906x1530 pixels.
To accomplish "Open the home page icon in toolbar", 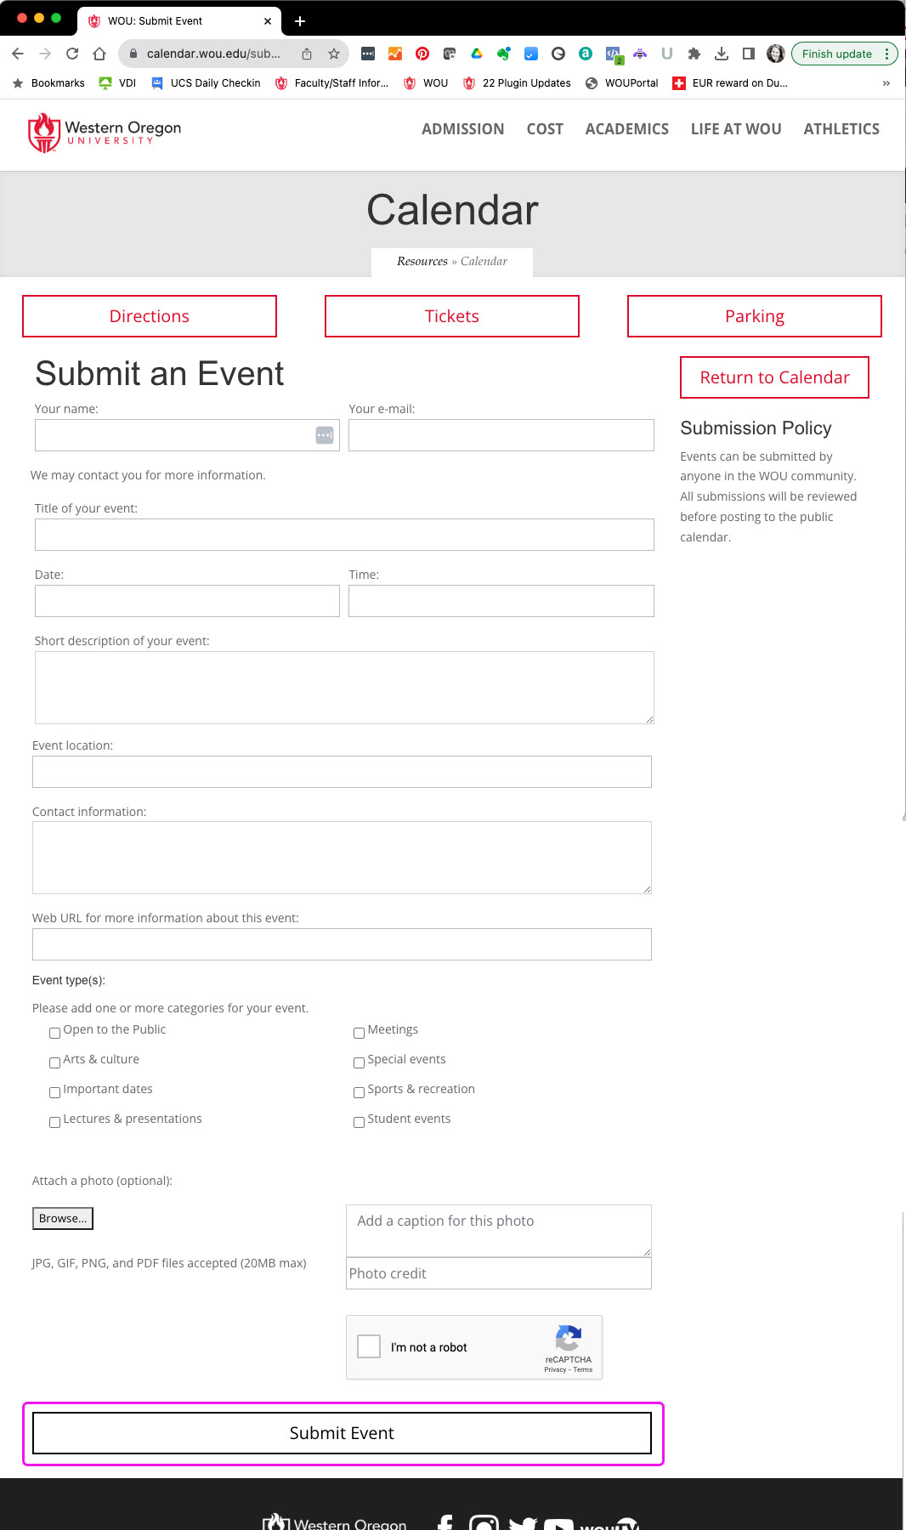I will point(99,54).
